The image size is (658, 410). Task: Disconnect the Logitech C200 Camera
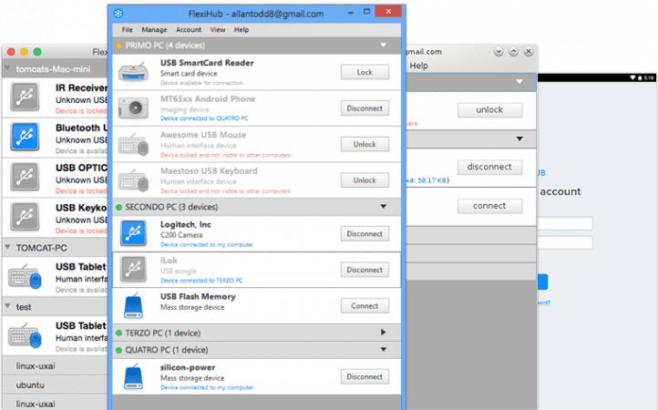tap(365, 234)
